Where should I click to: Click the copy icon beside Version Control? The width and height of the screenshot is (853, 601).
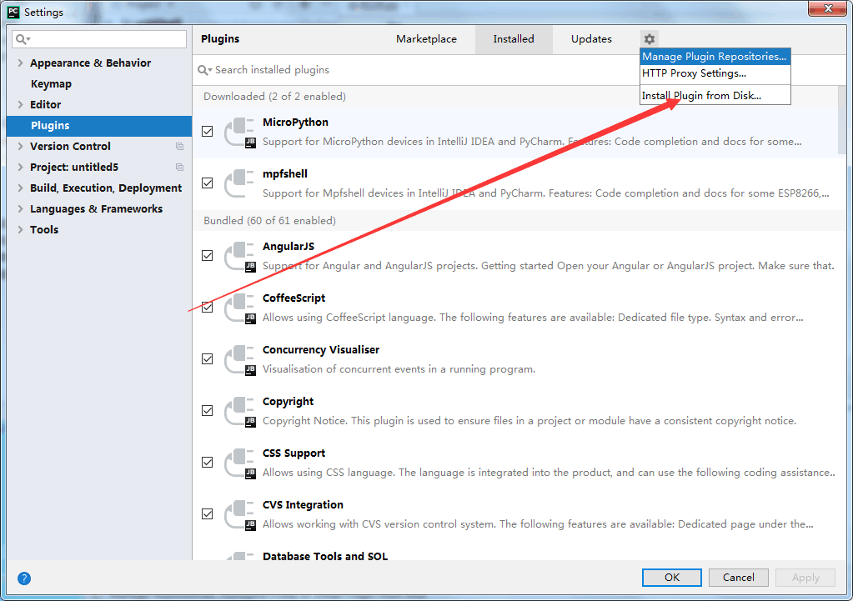click(x=179, y=147)
